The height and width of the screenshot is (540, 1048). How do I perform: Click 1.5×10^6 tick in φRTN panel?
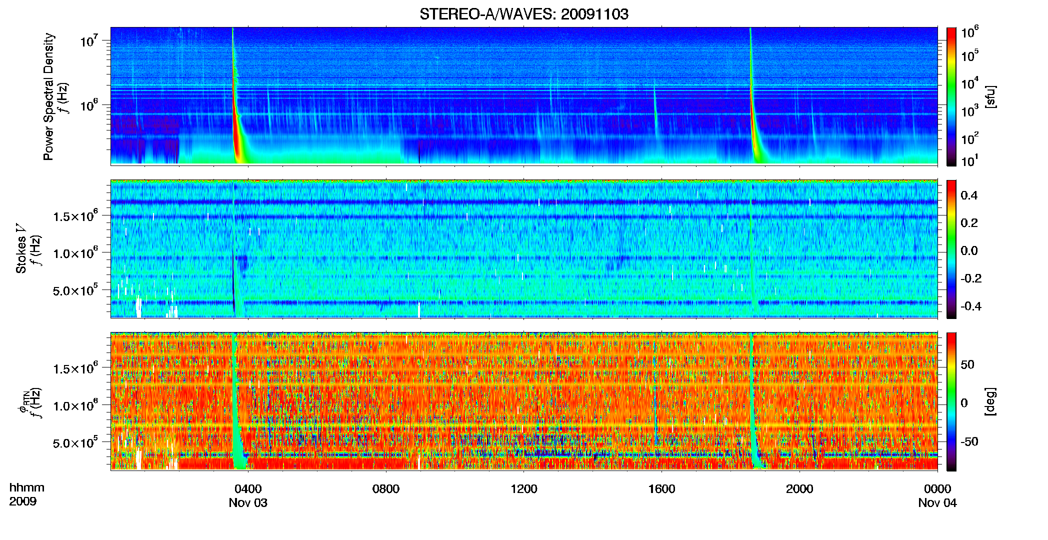[75, 368]
